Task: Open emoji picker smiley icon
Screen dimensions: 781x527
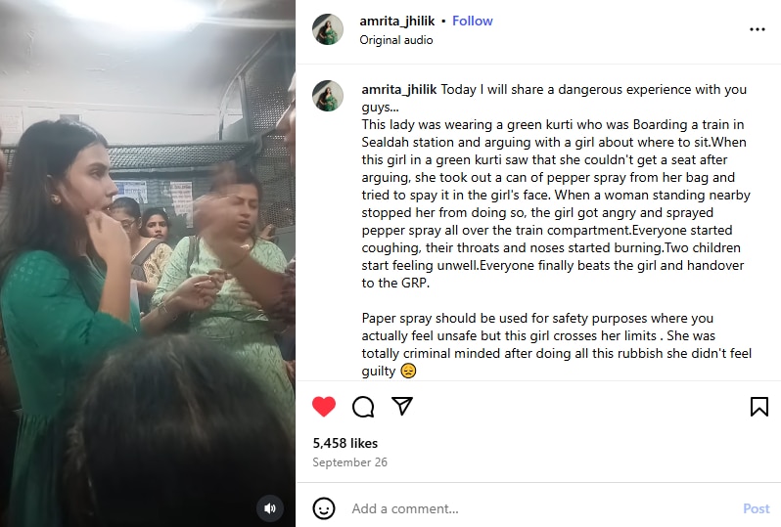Action: (324, 508)
